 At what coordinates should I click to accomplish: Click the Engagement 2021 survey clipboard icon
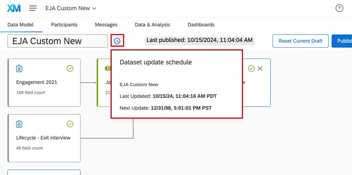pyautogui.click(x=19, y=68)
